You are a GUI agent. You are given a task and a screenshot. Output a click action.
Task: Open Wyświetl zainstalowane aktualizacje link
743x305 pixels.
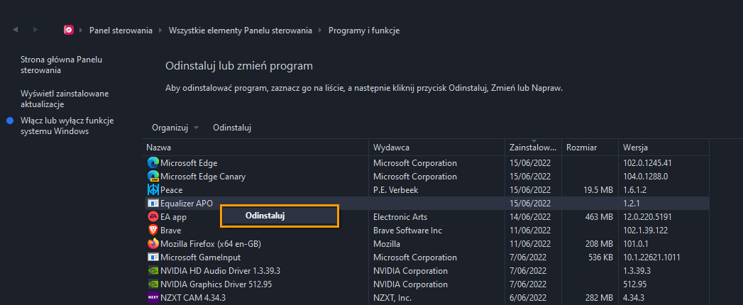click(x=65, y=99)
